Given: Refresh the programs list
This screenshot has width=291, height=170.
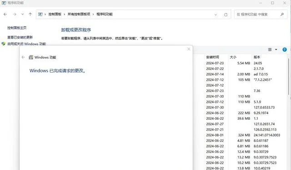Looking at the screenshot, I should click(x=226, y=15).
